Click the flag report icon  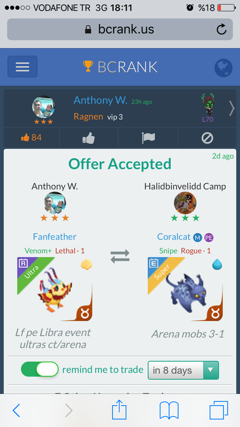[x=148, y=138]
